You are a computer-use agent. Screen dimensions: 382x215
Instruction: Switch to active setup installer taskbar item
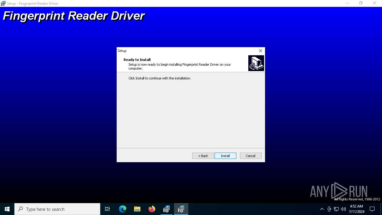[181, 209]
